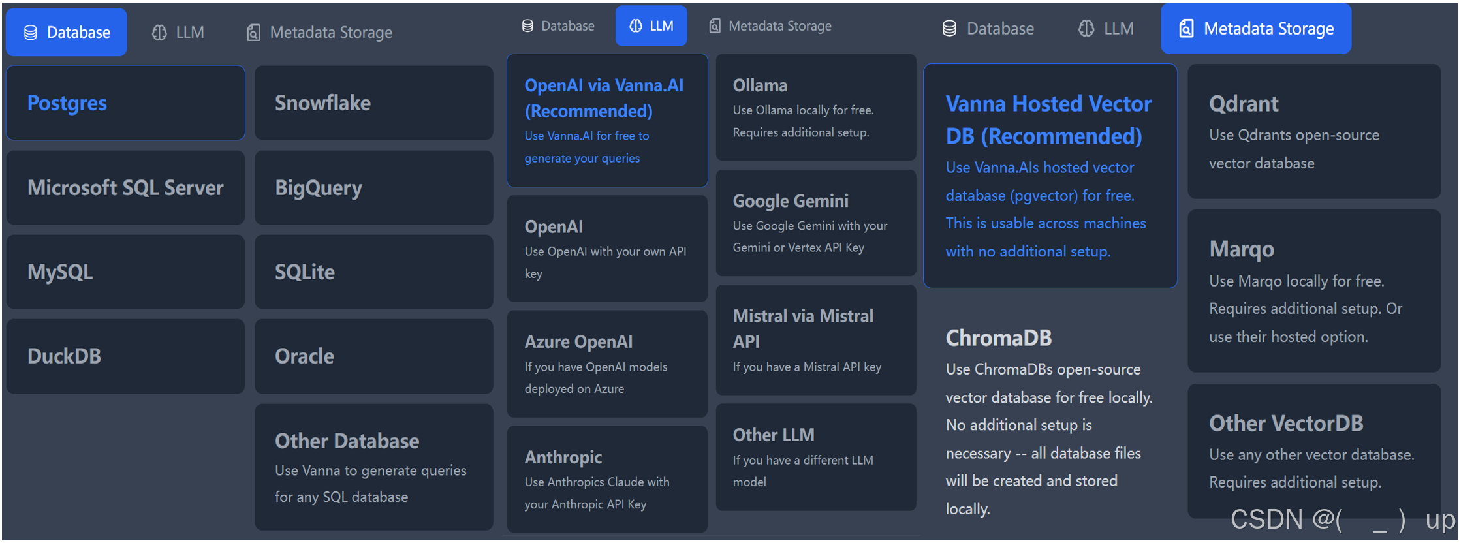Select the DuckDB database card
Image resolution: width=1459 pixels, height=543 pixels.
coord(125,356)
